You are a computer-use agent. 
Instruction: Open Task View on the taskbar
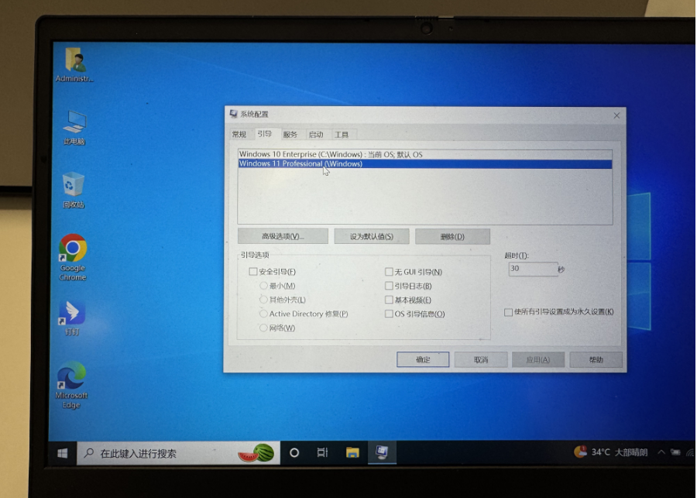click(x=322, y=452)
